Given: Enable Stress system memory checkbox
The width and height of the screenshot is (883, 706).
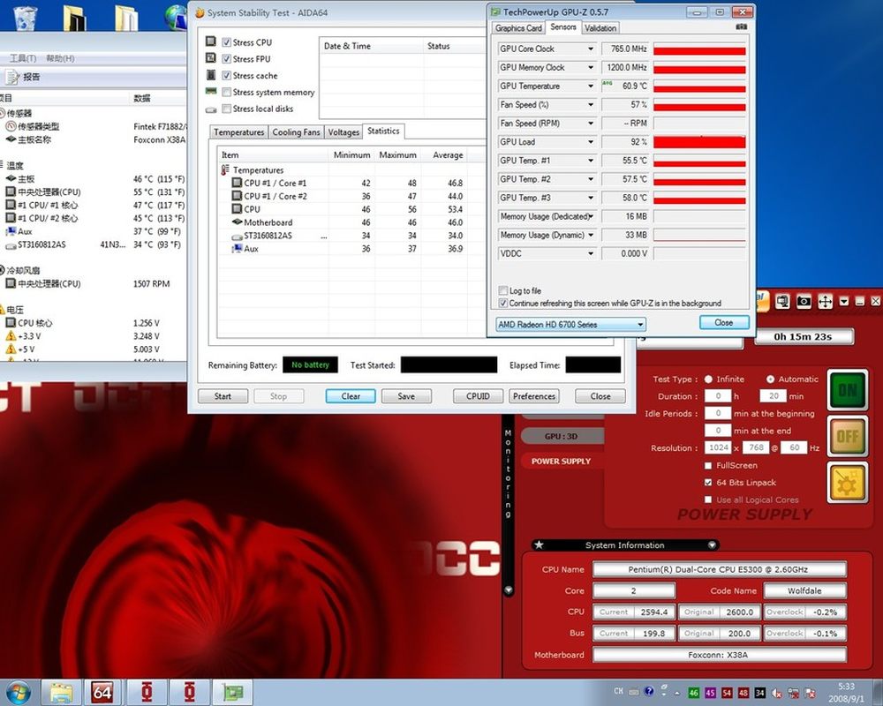Looking at the screenshot, I should (227, 92).
